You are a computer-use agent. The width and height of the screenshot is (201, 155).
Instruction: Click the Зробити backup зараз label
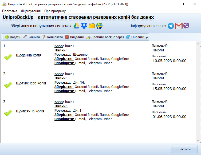tap(108, 37)
